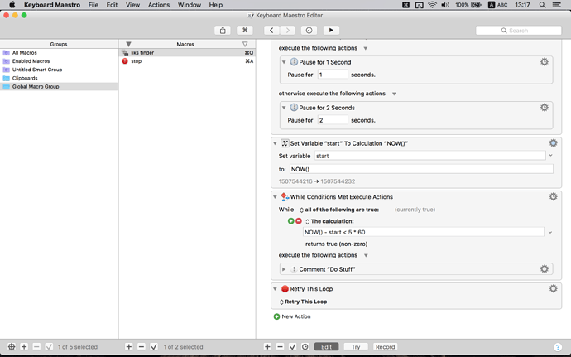Toggle enable checkmark for selected action

[292, 347]
